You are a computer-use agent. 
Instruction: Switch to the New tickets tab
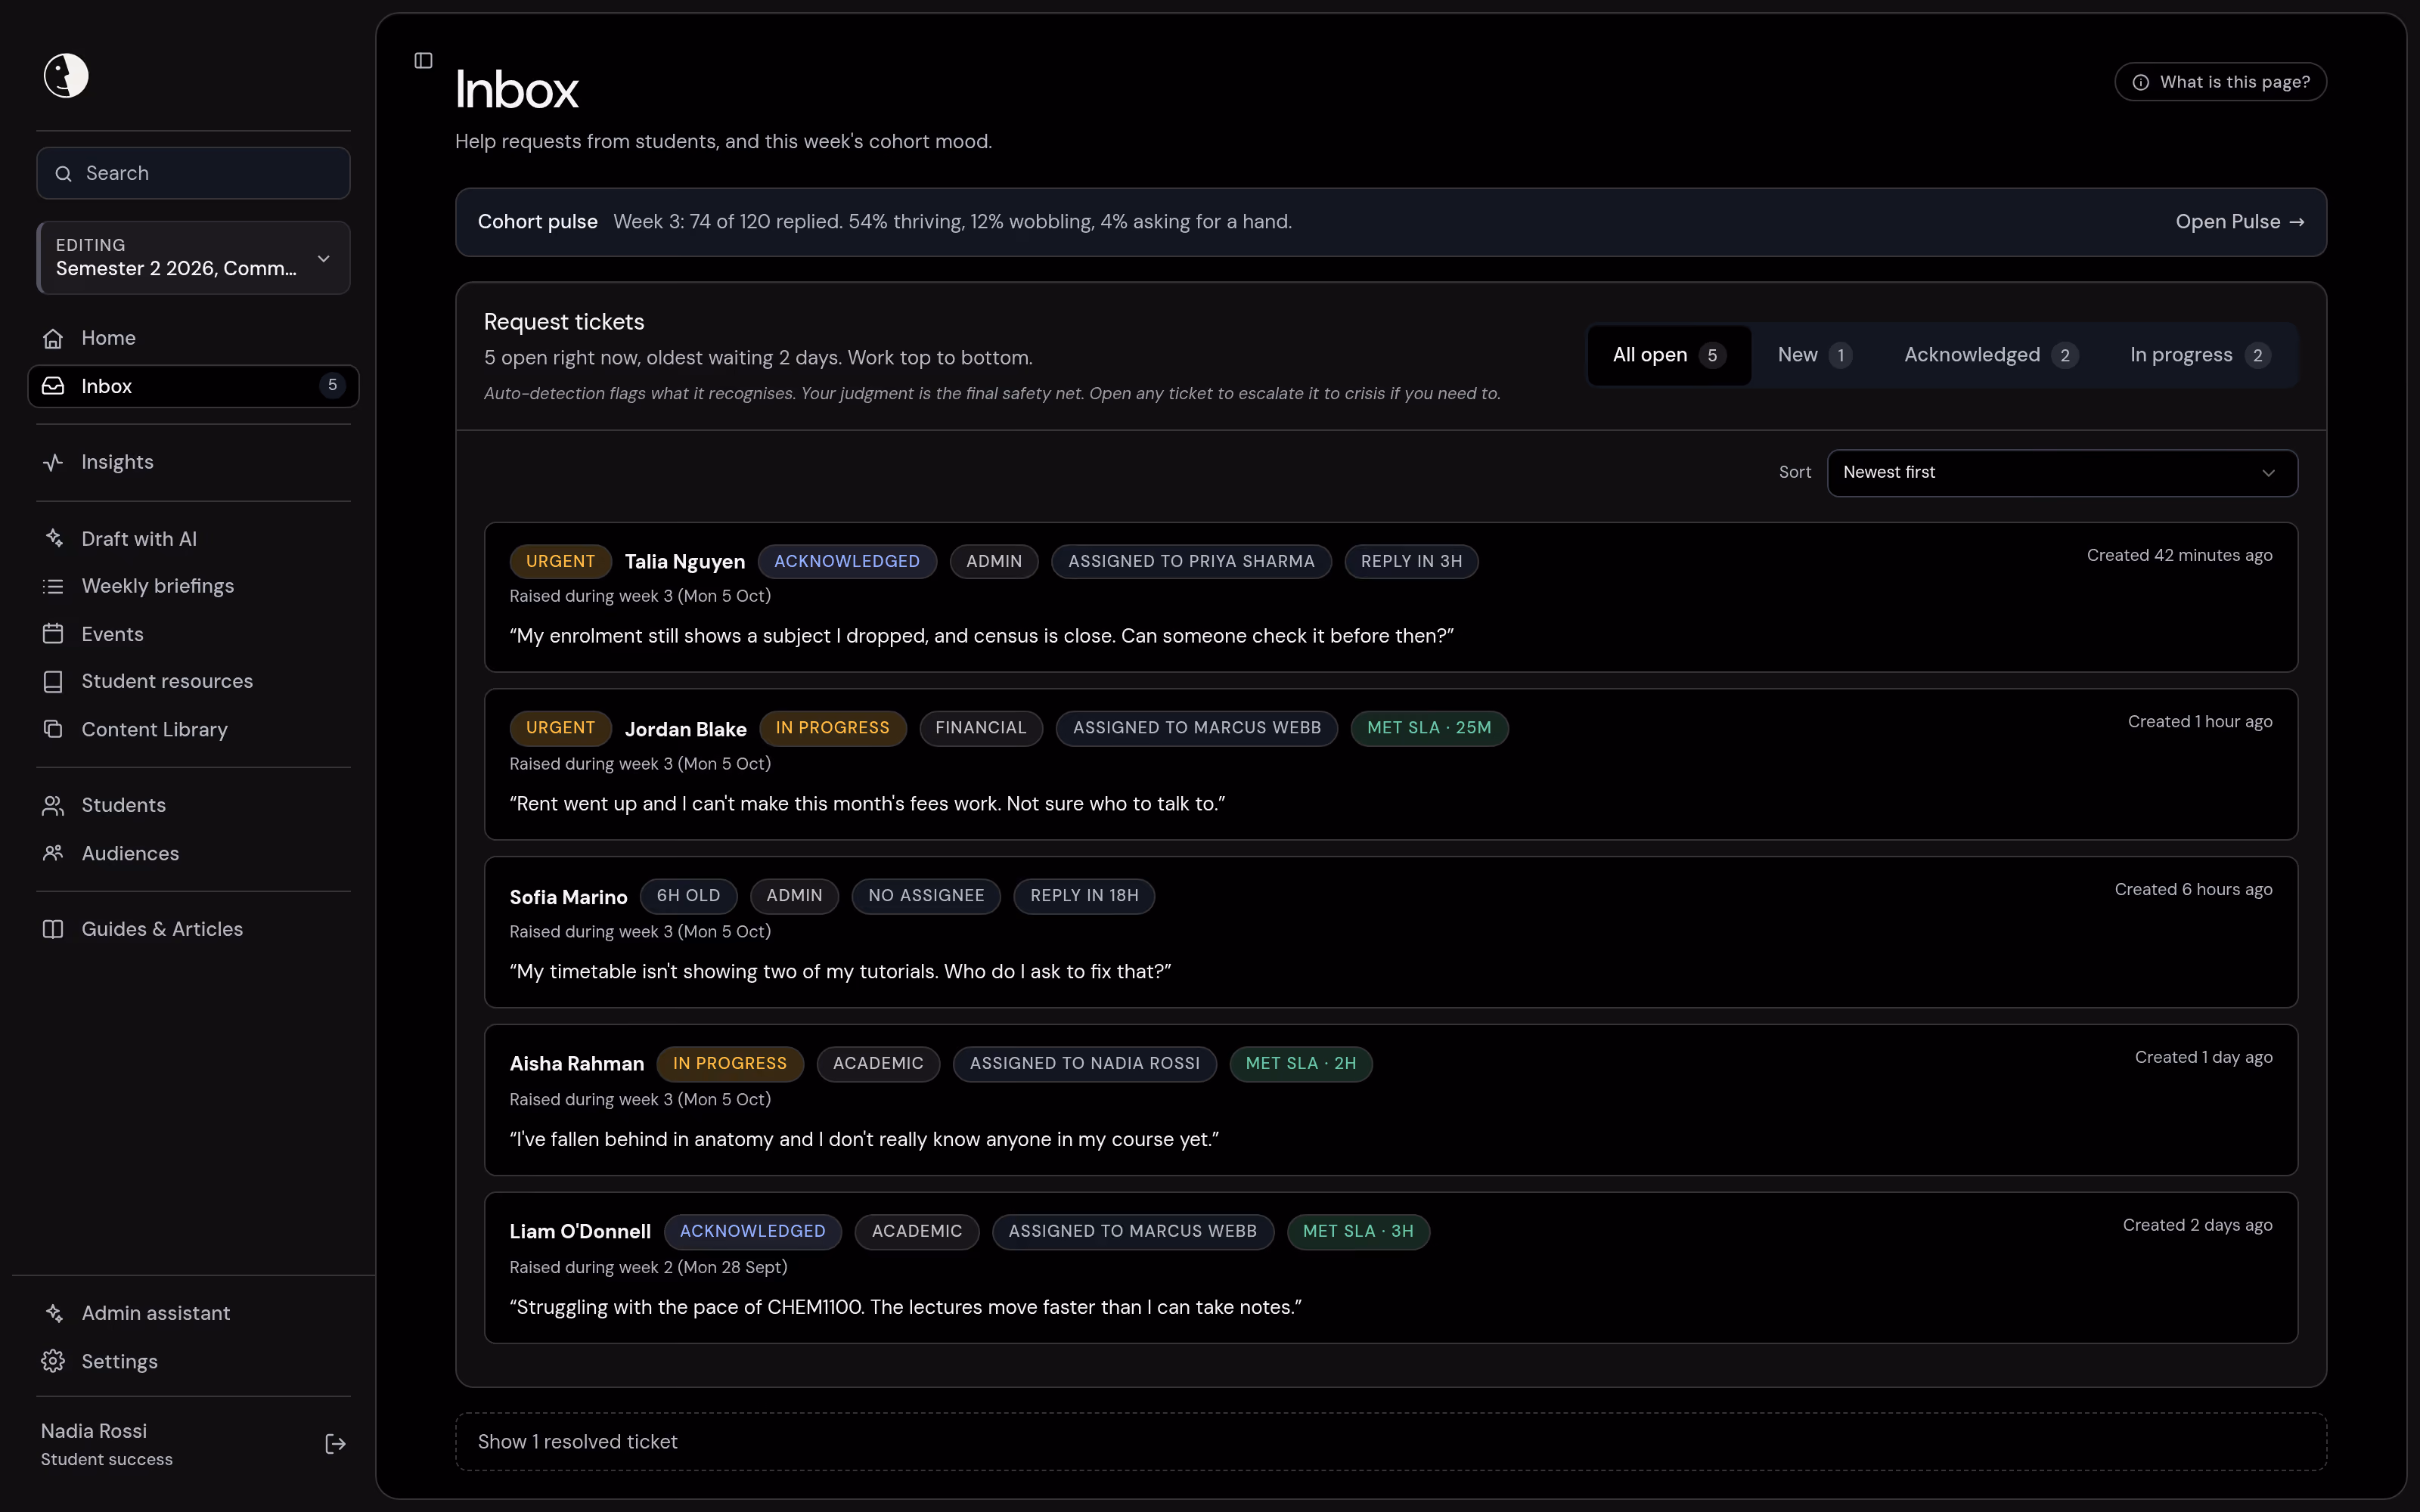[1814, 355]
